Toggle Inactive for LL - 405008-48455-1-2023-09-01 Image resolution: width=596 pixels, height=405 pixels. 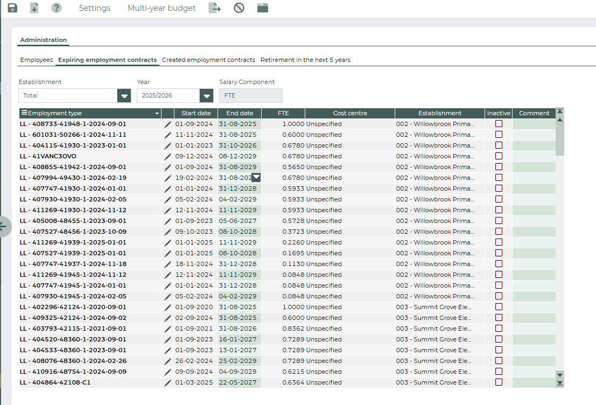click(499, 221)
